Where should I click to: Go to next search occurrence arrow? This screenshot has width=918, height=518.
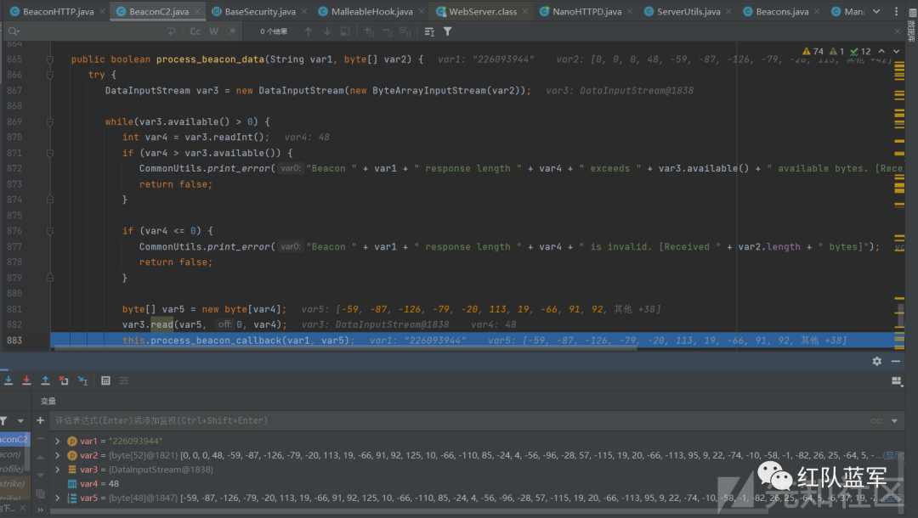326,31
